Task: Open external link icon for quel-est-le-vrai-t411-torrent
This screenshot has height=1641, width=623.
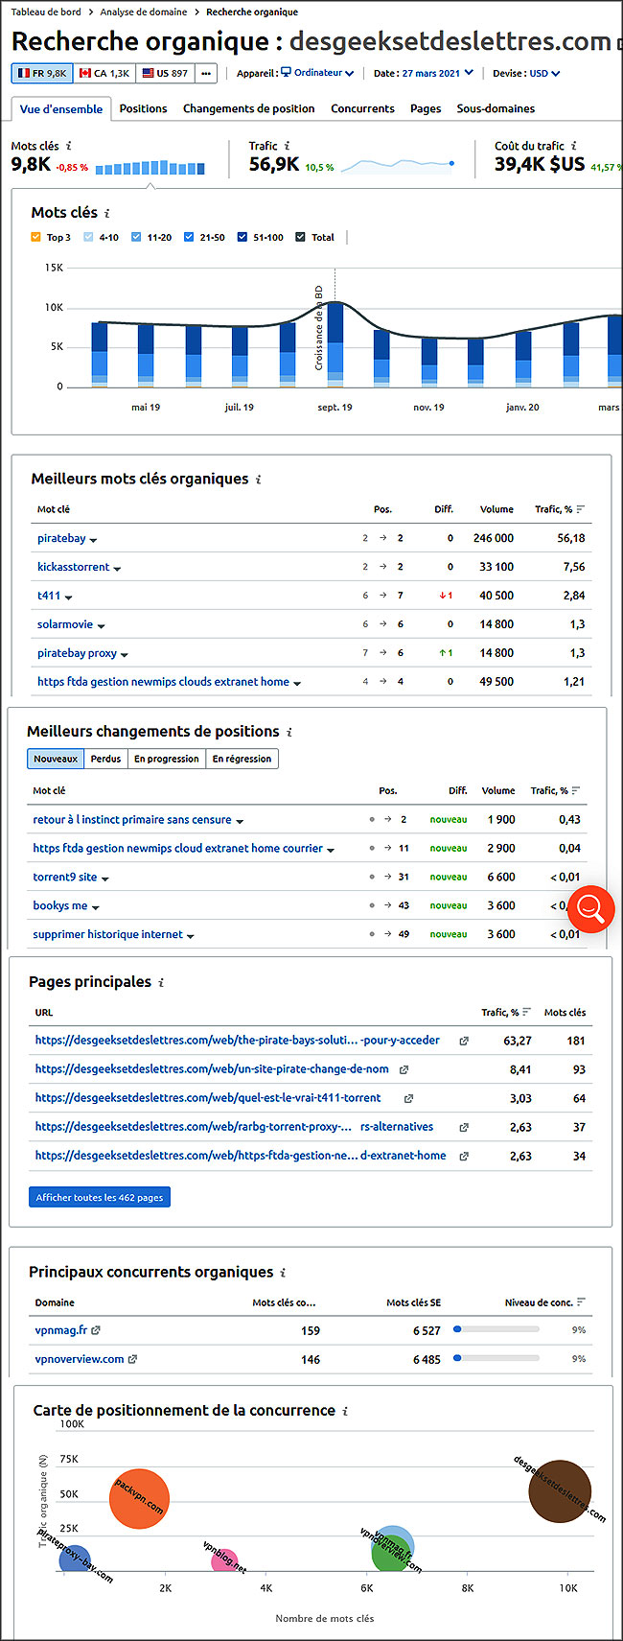Action: coord(408,1098)
